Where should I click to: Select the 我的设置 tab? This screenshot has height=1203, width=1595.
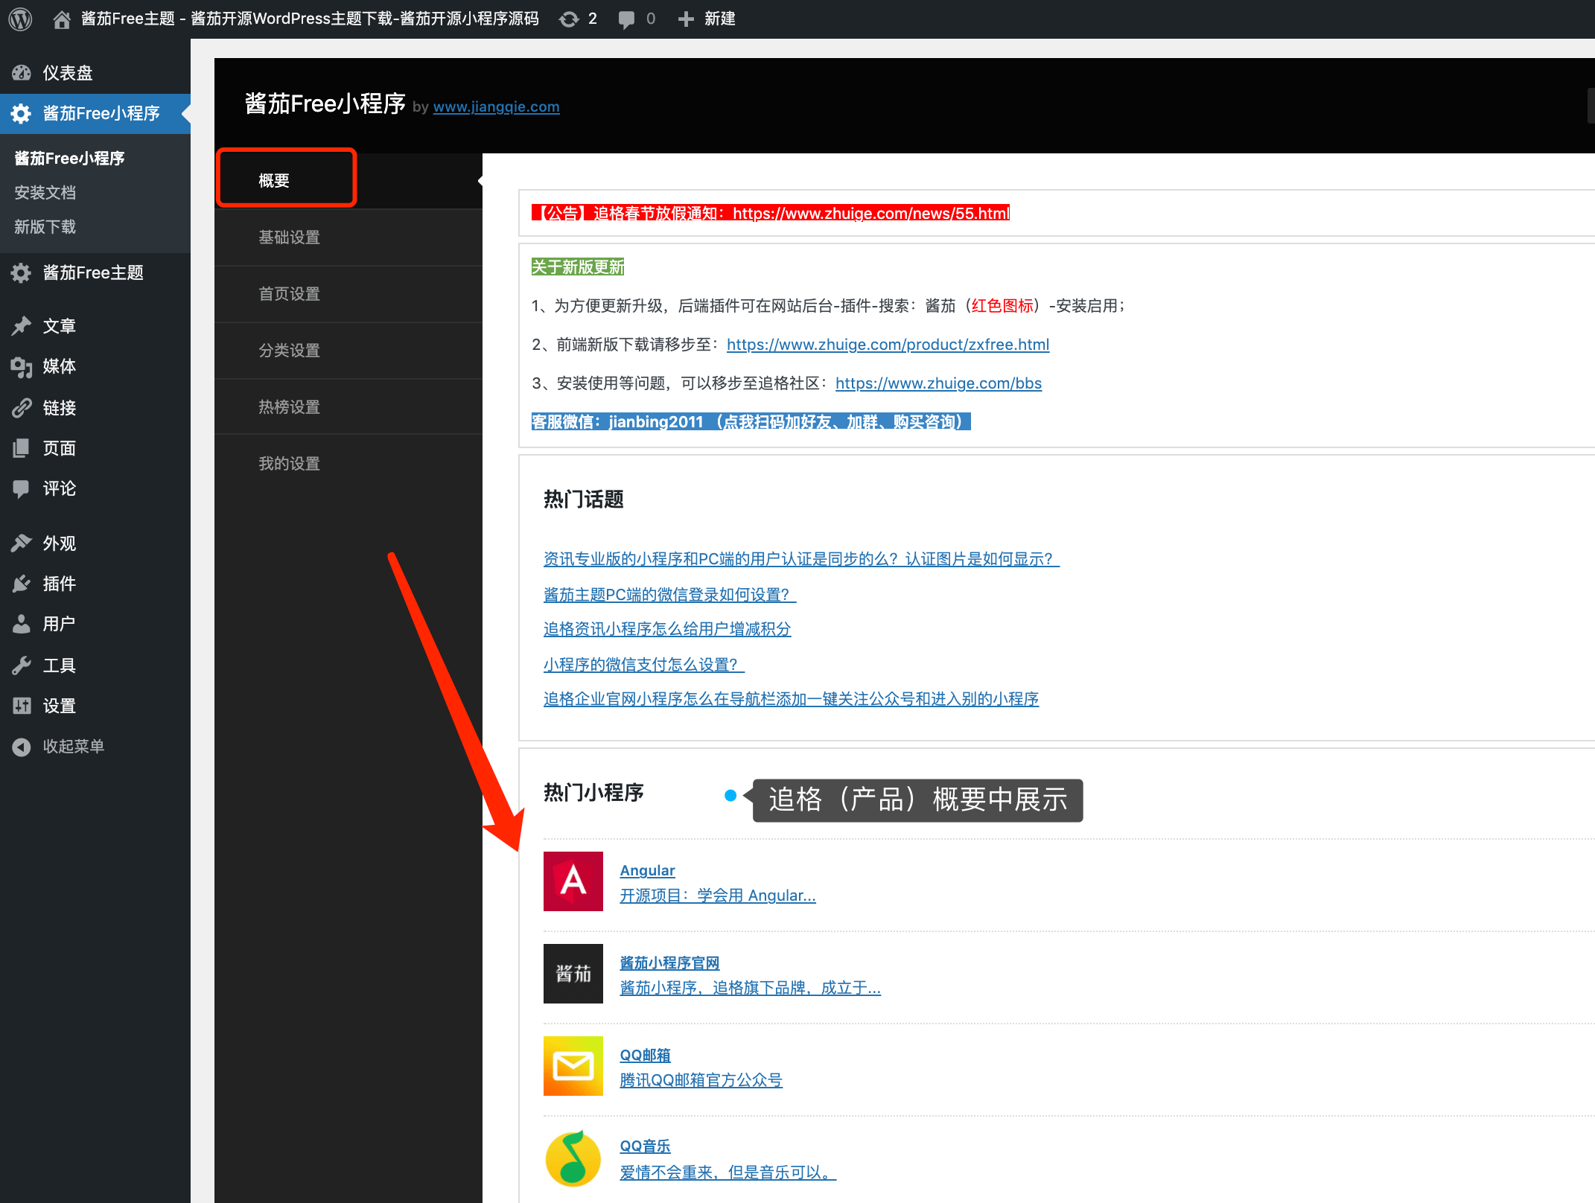348,464
